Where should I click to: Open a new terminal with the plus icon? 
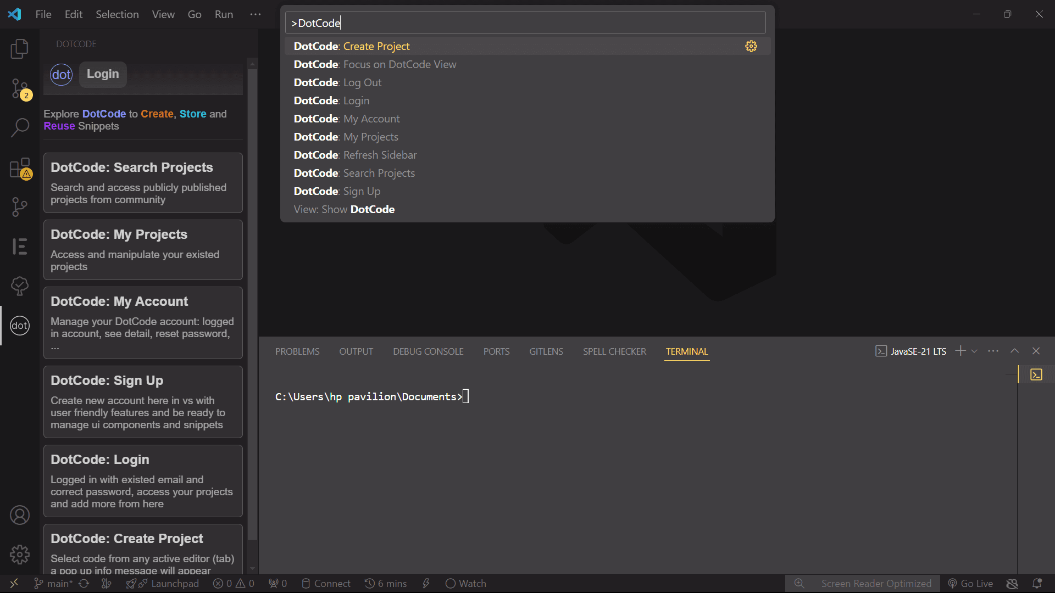click(959, 350)
